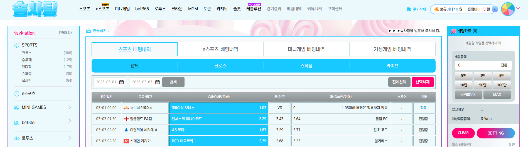The image size is (528, 147).
Task: Select the 전체 filter tab
Action: [x=134, y=66]
